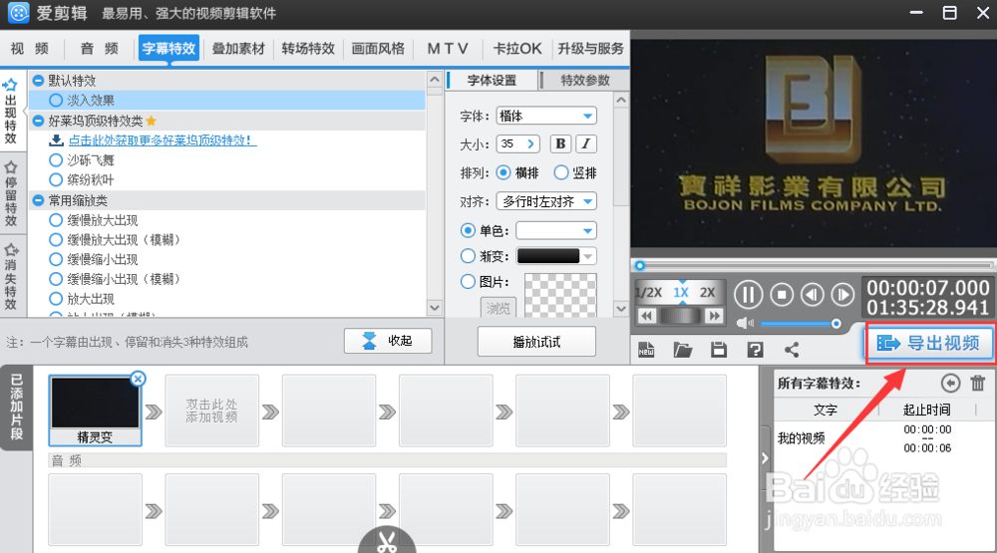The image size is (997, 553).
Task: Collapse subtitle list panel arrow
Action: [x=765, y=458]
